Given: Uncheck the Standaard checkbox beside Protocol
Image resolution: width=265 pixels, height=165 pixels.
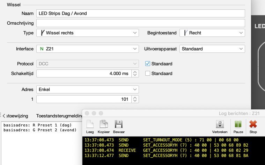Looking at the screenshot, I should [x=148, y=64].
